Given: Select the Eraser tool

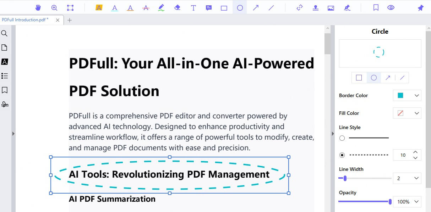Looking at the screenshot, I should click(177, 7).
